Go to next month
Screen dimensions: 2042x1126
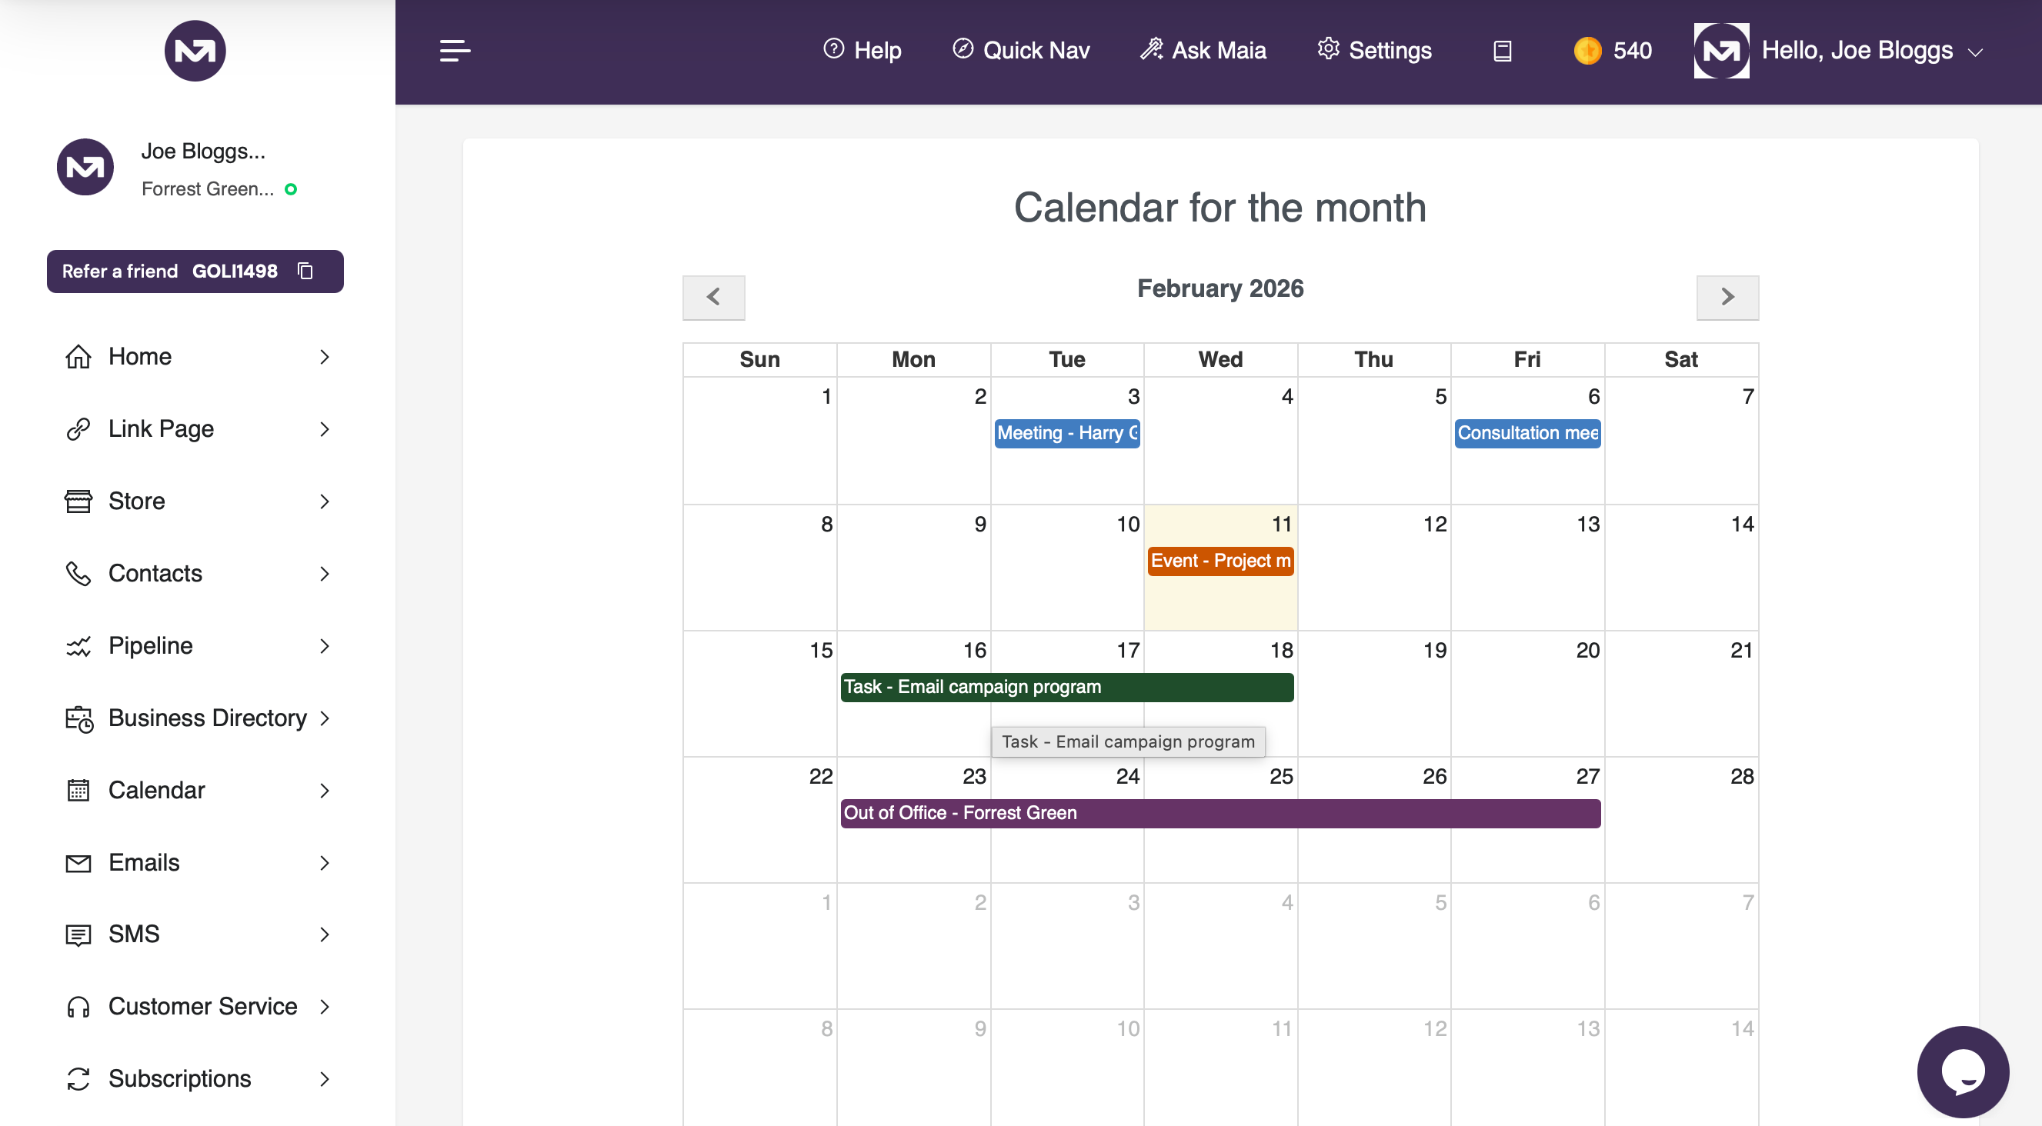pyautogui.click(x=1727, y=297)
